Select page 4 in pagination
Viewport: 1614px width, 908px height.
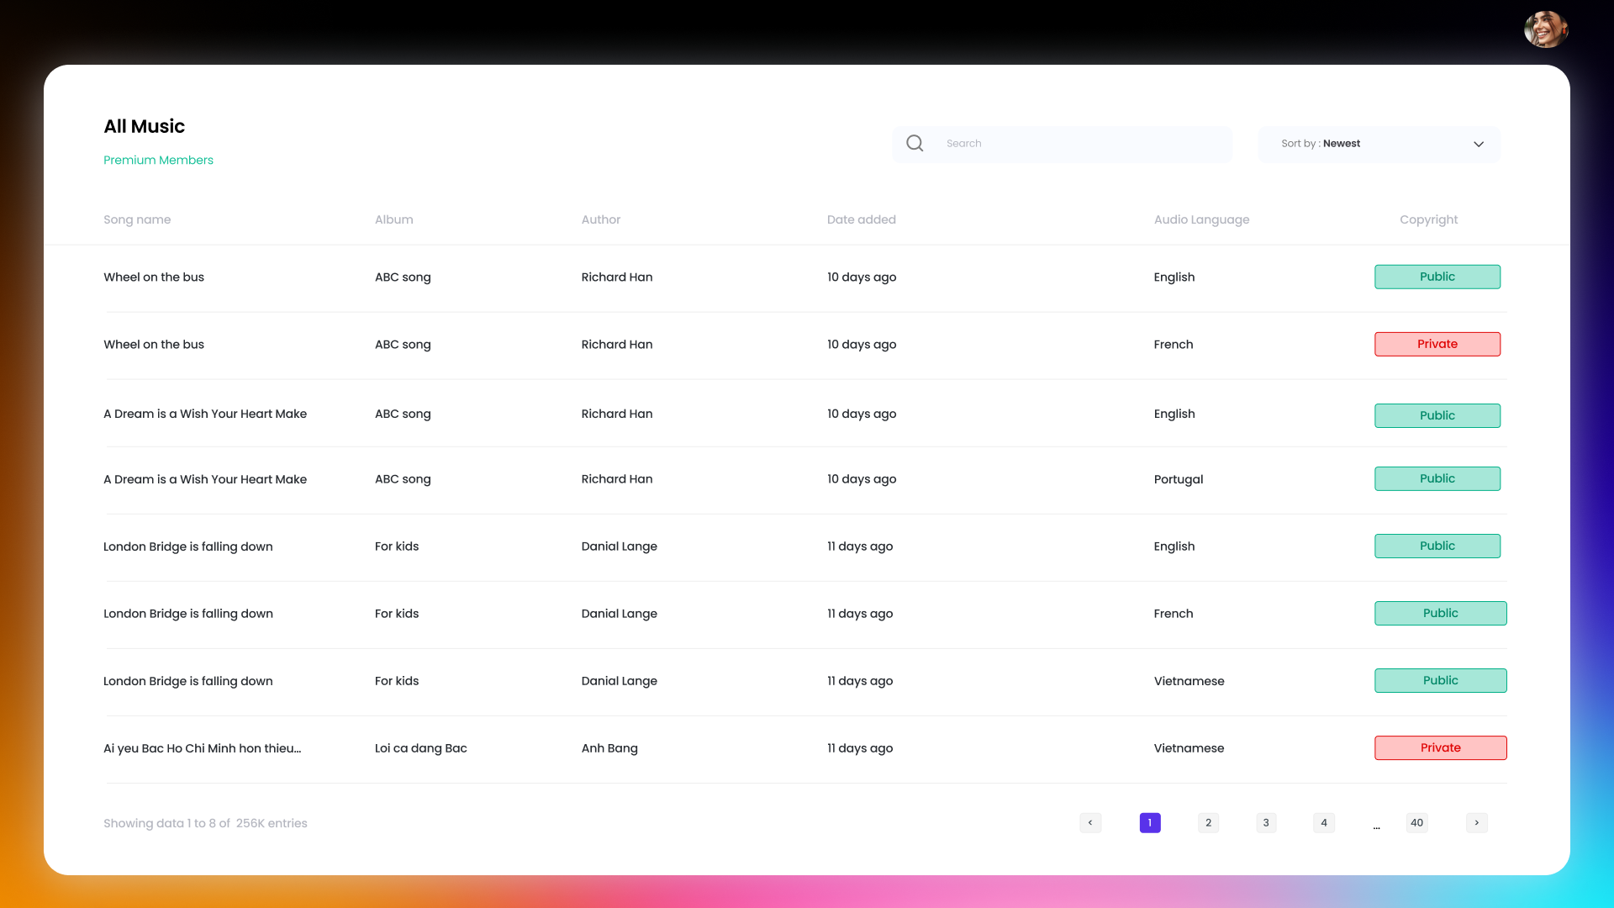[1324, 823]
